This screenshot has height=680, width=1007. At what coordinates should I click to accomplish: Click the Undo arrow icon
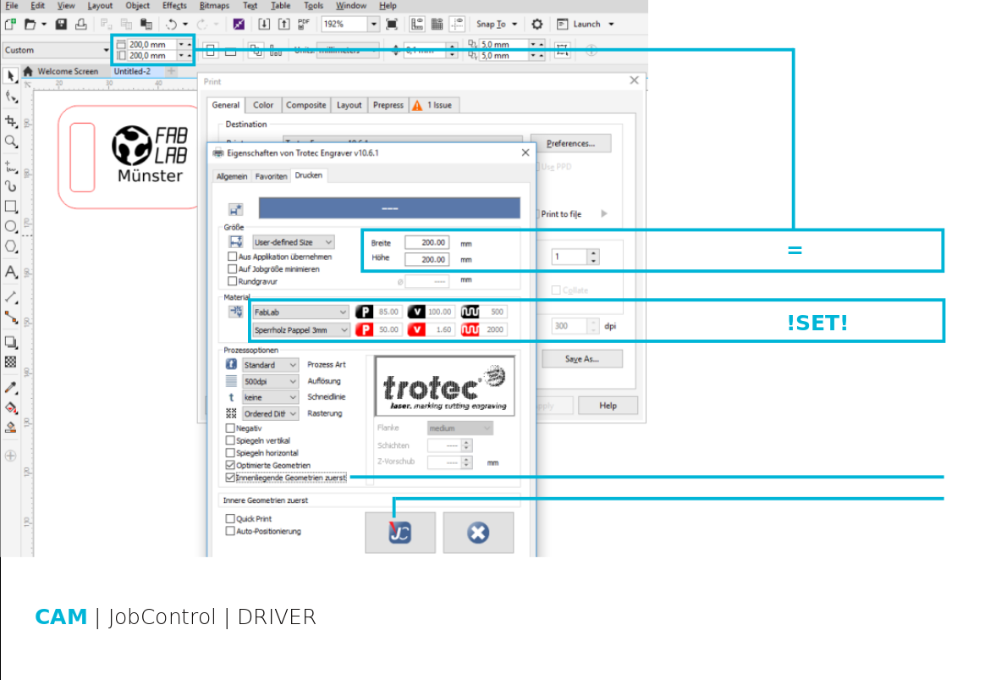[x=171, y=24]
